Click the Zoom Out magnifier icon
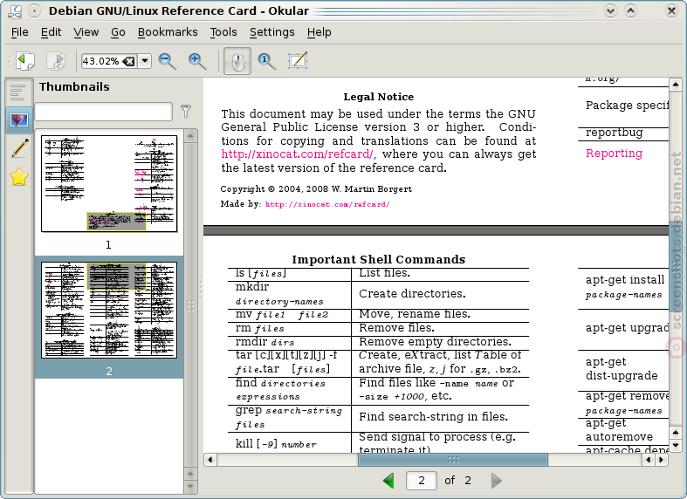The width and height of the screenshot is (687, 499). [168, 61]
